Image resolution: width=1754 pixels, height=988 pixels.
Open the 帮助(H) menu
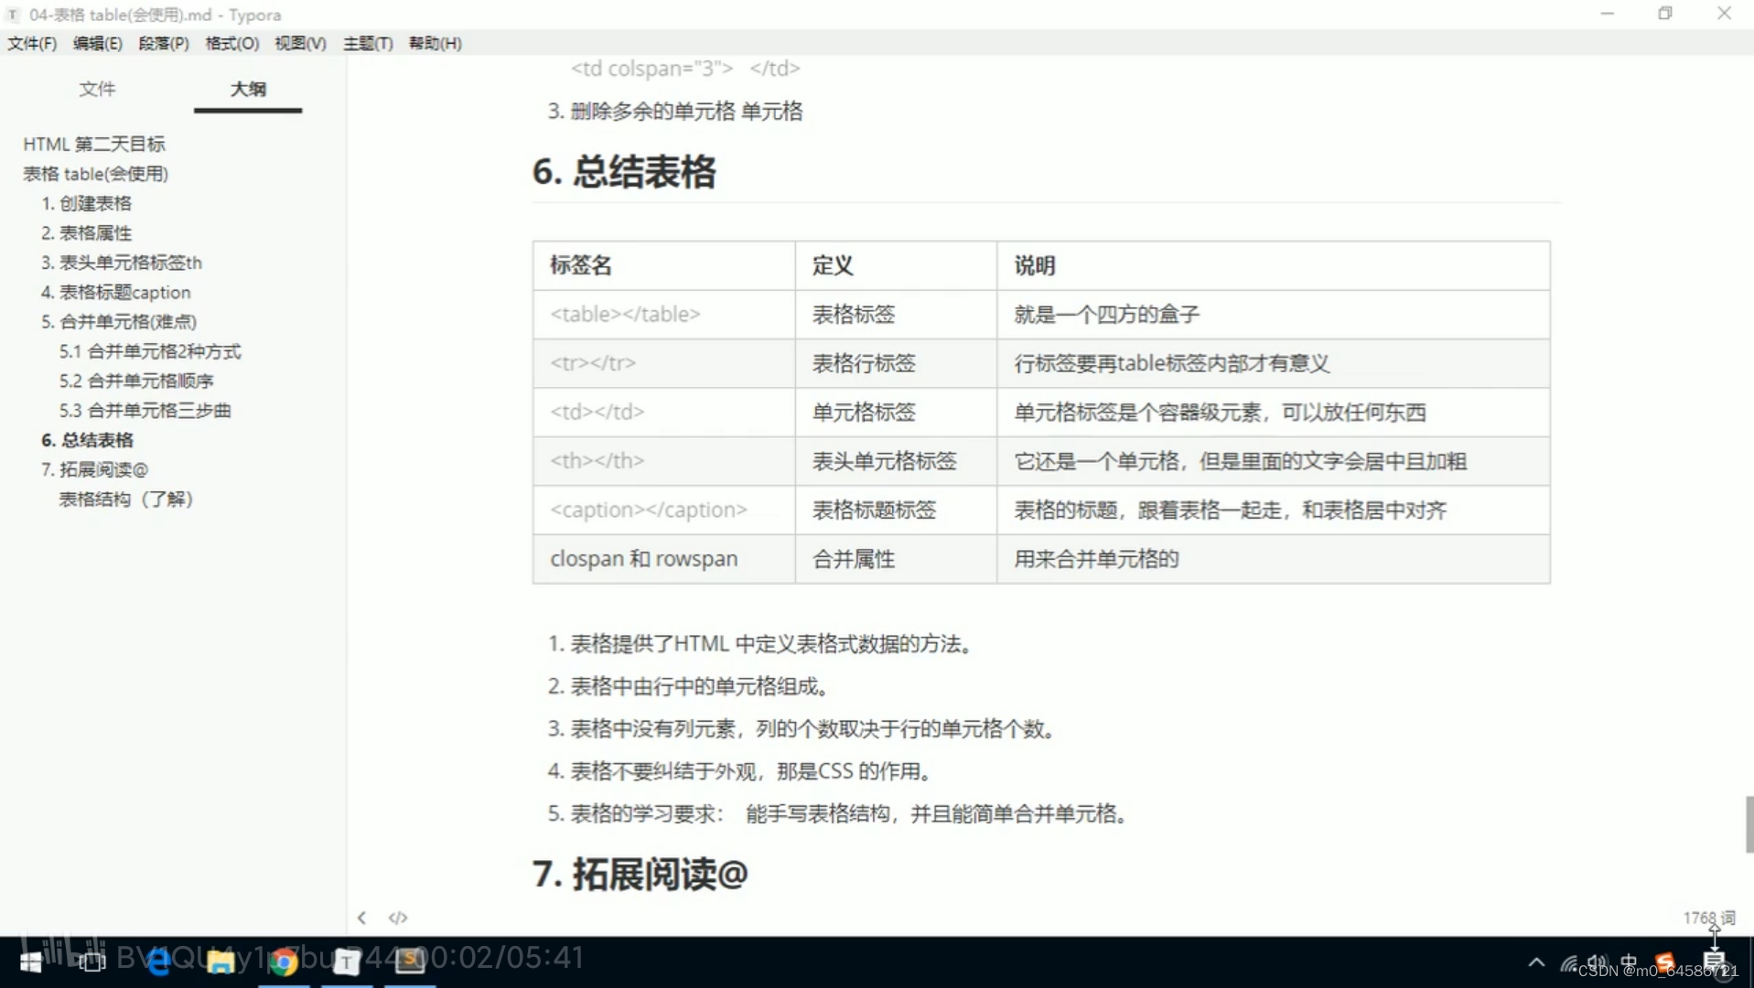(435, 43)
